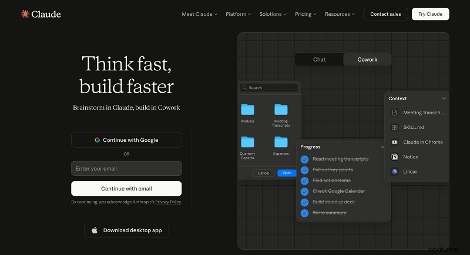Select the Cowork tab
470x255 pixels.
click(367, 59)
